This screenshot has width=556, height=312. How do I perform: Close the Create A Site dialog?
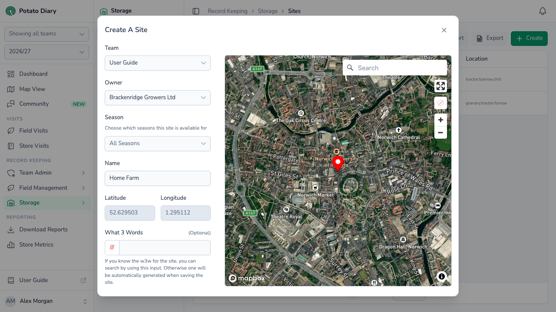tap(444, 30)
